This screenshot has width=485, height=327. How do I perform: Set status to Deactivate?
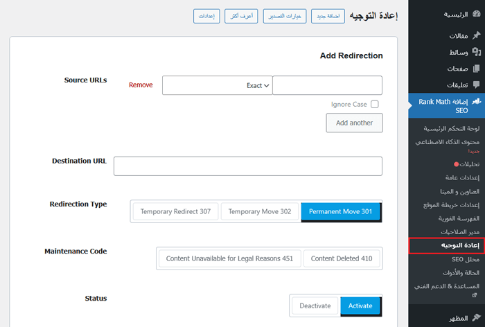315,306
